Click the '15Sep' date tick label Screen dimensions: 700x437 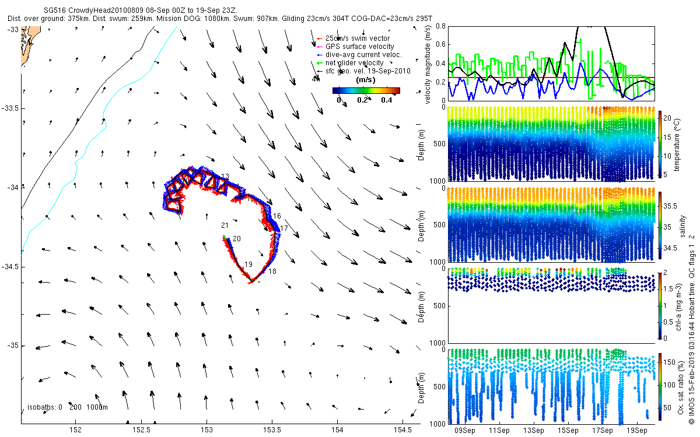coord(568,431)
